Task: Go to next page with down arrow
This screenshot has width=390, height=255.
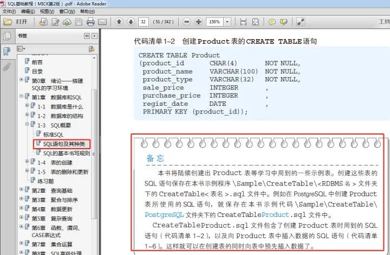Action: [x=131, y=22]
